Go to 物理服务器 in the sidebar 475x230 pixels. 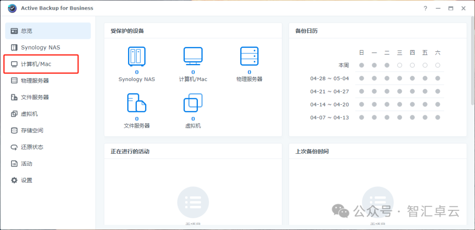point(48,81)
